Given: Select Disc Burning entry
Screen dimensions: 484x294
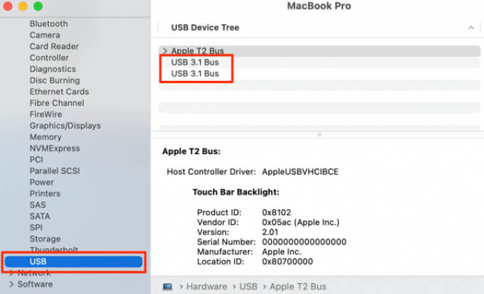Looking at the screenshot, I should (x=55, y=80).
